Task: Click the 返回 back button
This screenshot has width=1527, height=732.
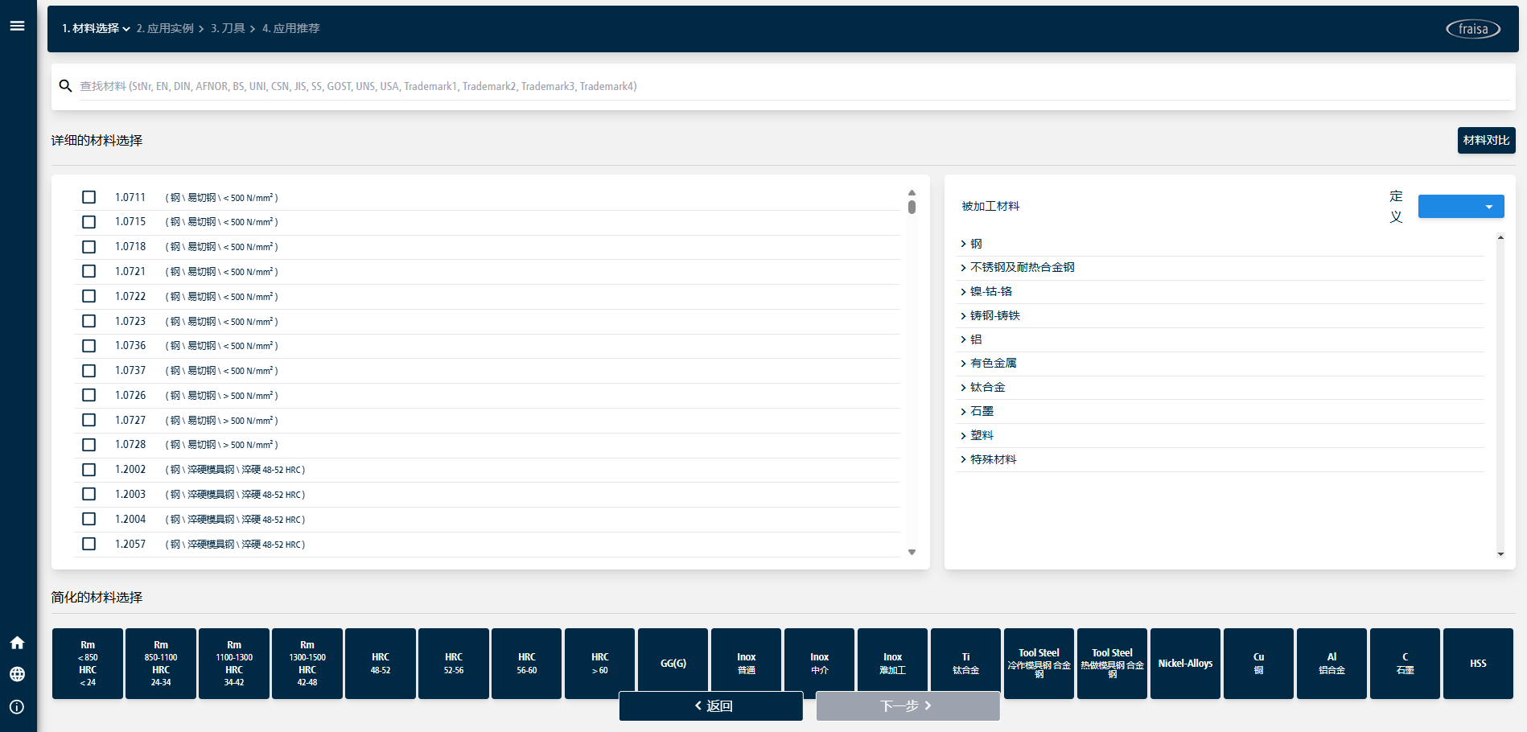Action: (x=711, y=705)
